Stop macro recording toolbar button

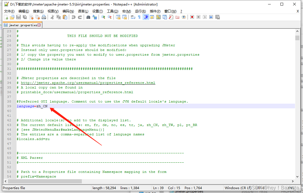[198, 17]
